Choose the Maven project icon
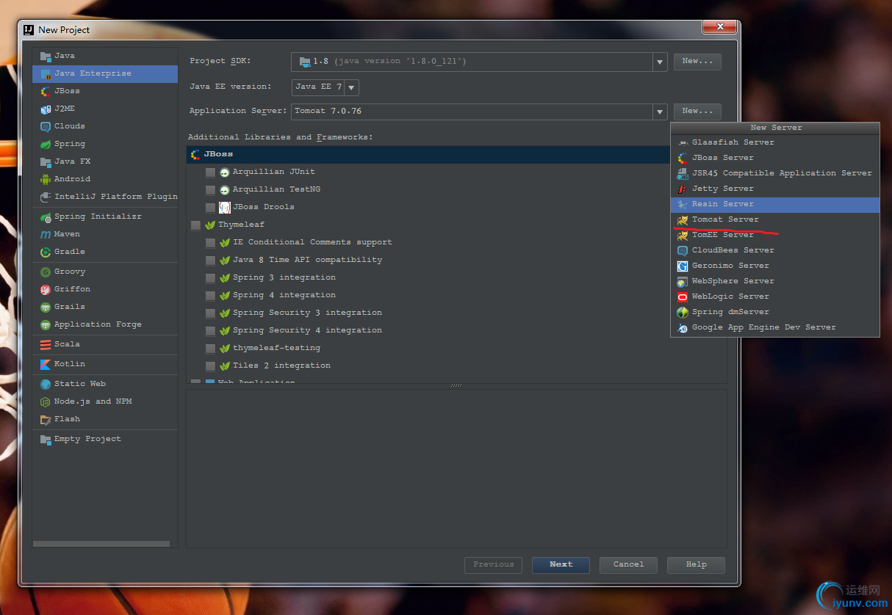Viewport: 892px width, 615px height. coord(46,234)
